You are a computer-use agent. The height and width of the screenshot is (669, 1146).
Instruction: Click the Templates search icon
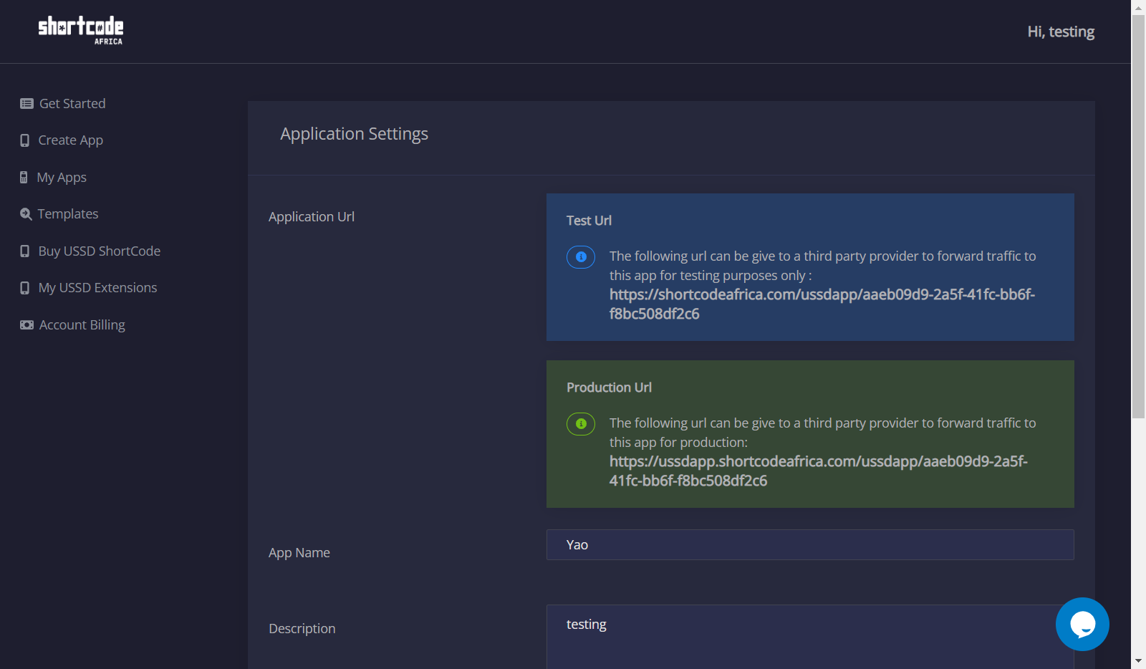pyautogui.click(x=26, y=214)
